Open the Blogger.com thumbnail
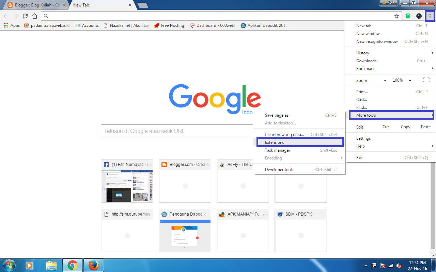This screenshot has height=272, width=436. pos(185,181)
